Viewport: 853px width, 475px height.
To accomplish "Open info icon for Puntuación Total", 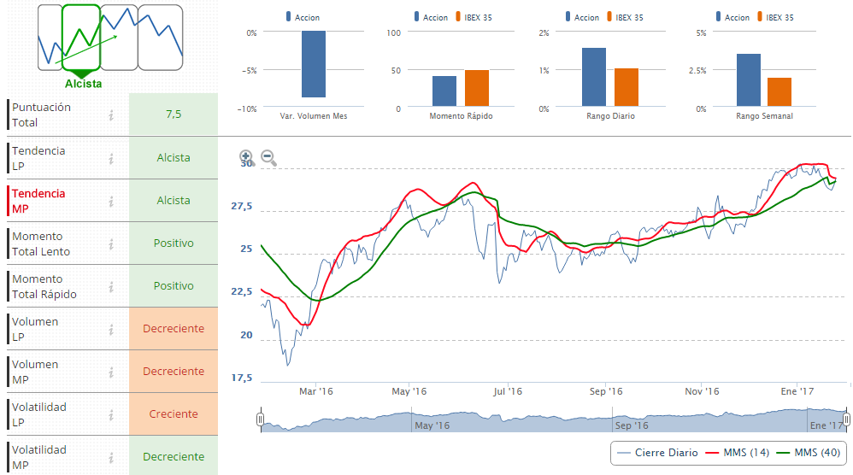I will click(111, 114).
